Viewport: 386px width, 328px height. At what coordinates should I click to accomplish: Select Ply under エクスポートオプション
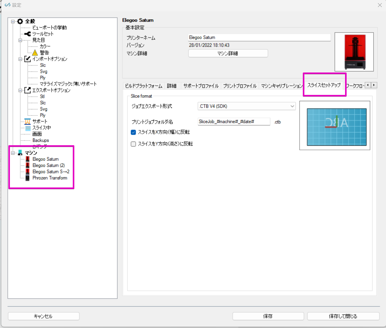point(43,115)
